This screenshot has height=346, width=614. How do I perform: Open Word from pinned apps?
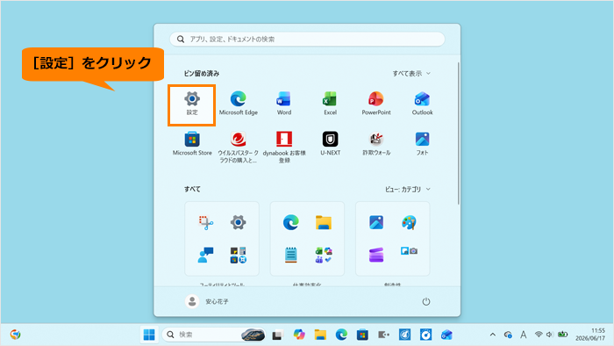[x=284, y=104]
